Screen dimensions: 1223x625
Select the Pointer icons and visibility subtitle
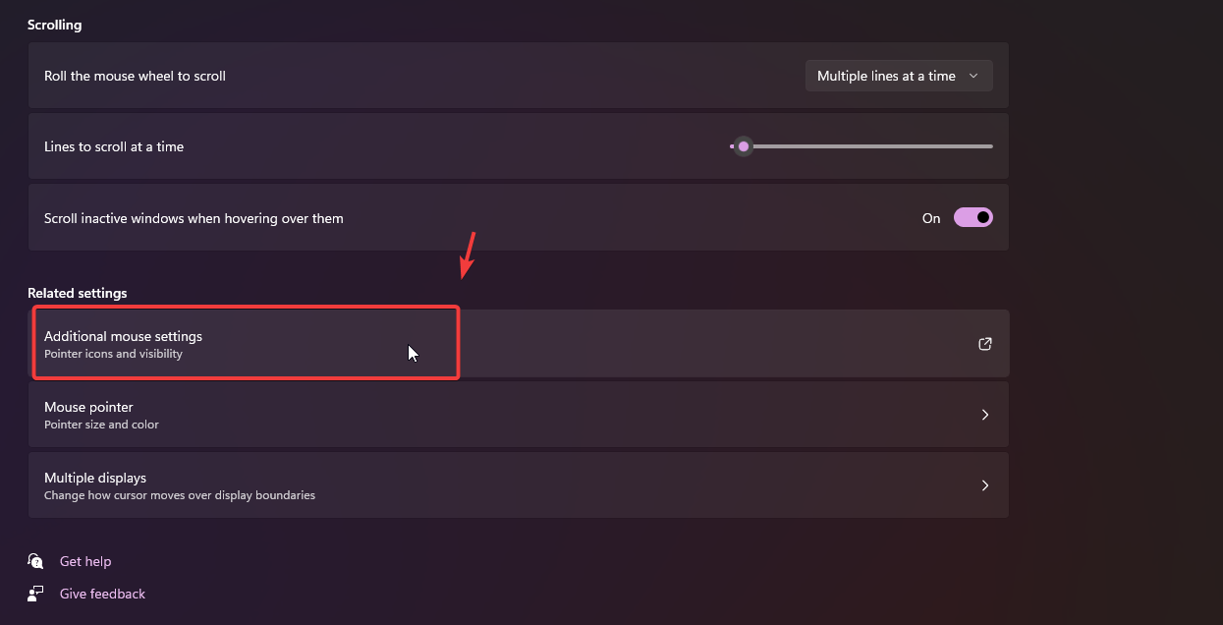point(113,354)
